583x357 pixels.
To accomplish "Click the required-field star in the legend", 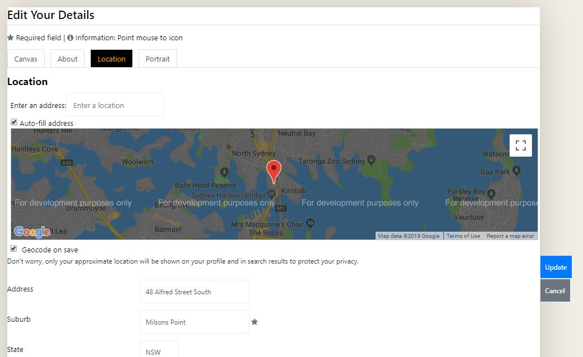I will 11,37.
